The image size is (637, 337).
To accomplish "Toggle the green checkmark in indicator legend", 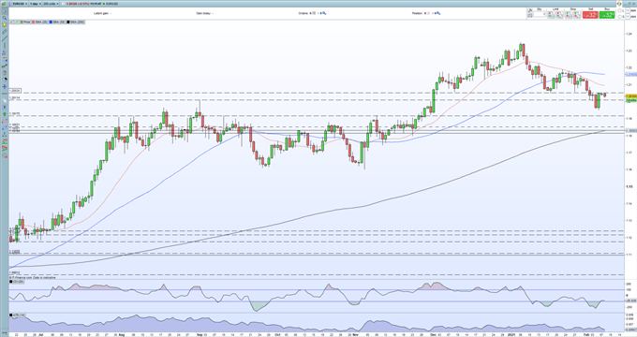I will tap(16, 22).
